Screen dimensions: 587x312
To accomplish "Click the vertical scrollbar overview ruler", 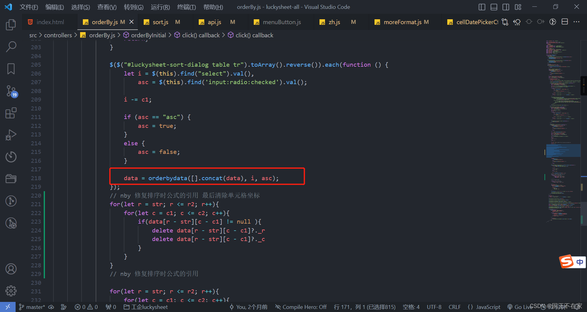I will pos(584,171).
